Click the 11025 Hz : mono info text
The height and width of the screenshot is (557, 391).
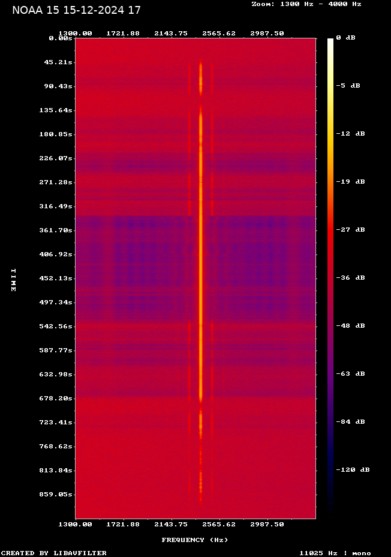point(335,553)
